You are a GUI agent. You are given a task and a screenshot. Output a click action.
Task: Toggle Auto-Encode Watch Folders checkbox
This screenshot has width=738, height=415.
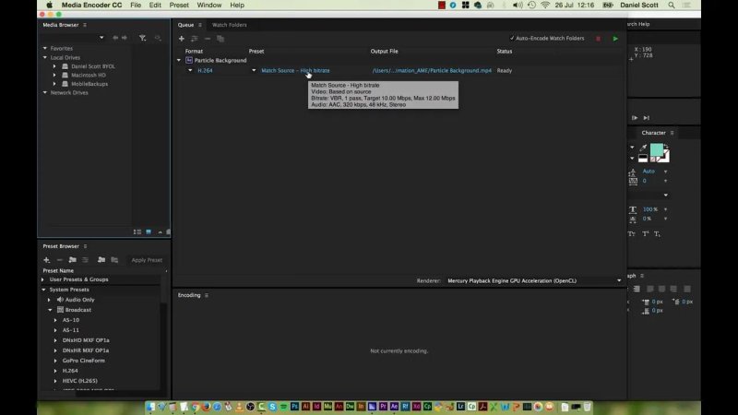tap(512, 39)
